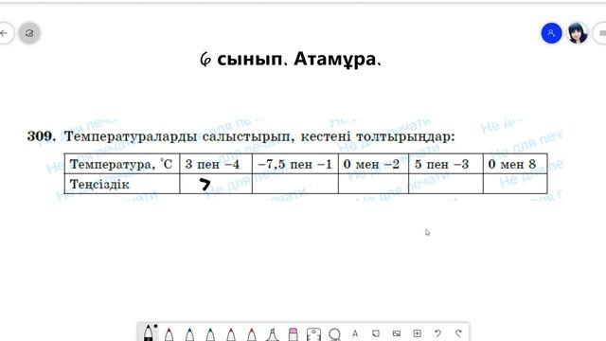Click the '5 пен –3' cell
Image resolution: width=606 pixels, height=341 pixels.
click(446, 164)
